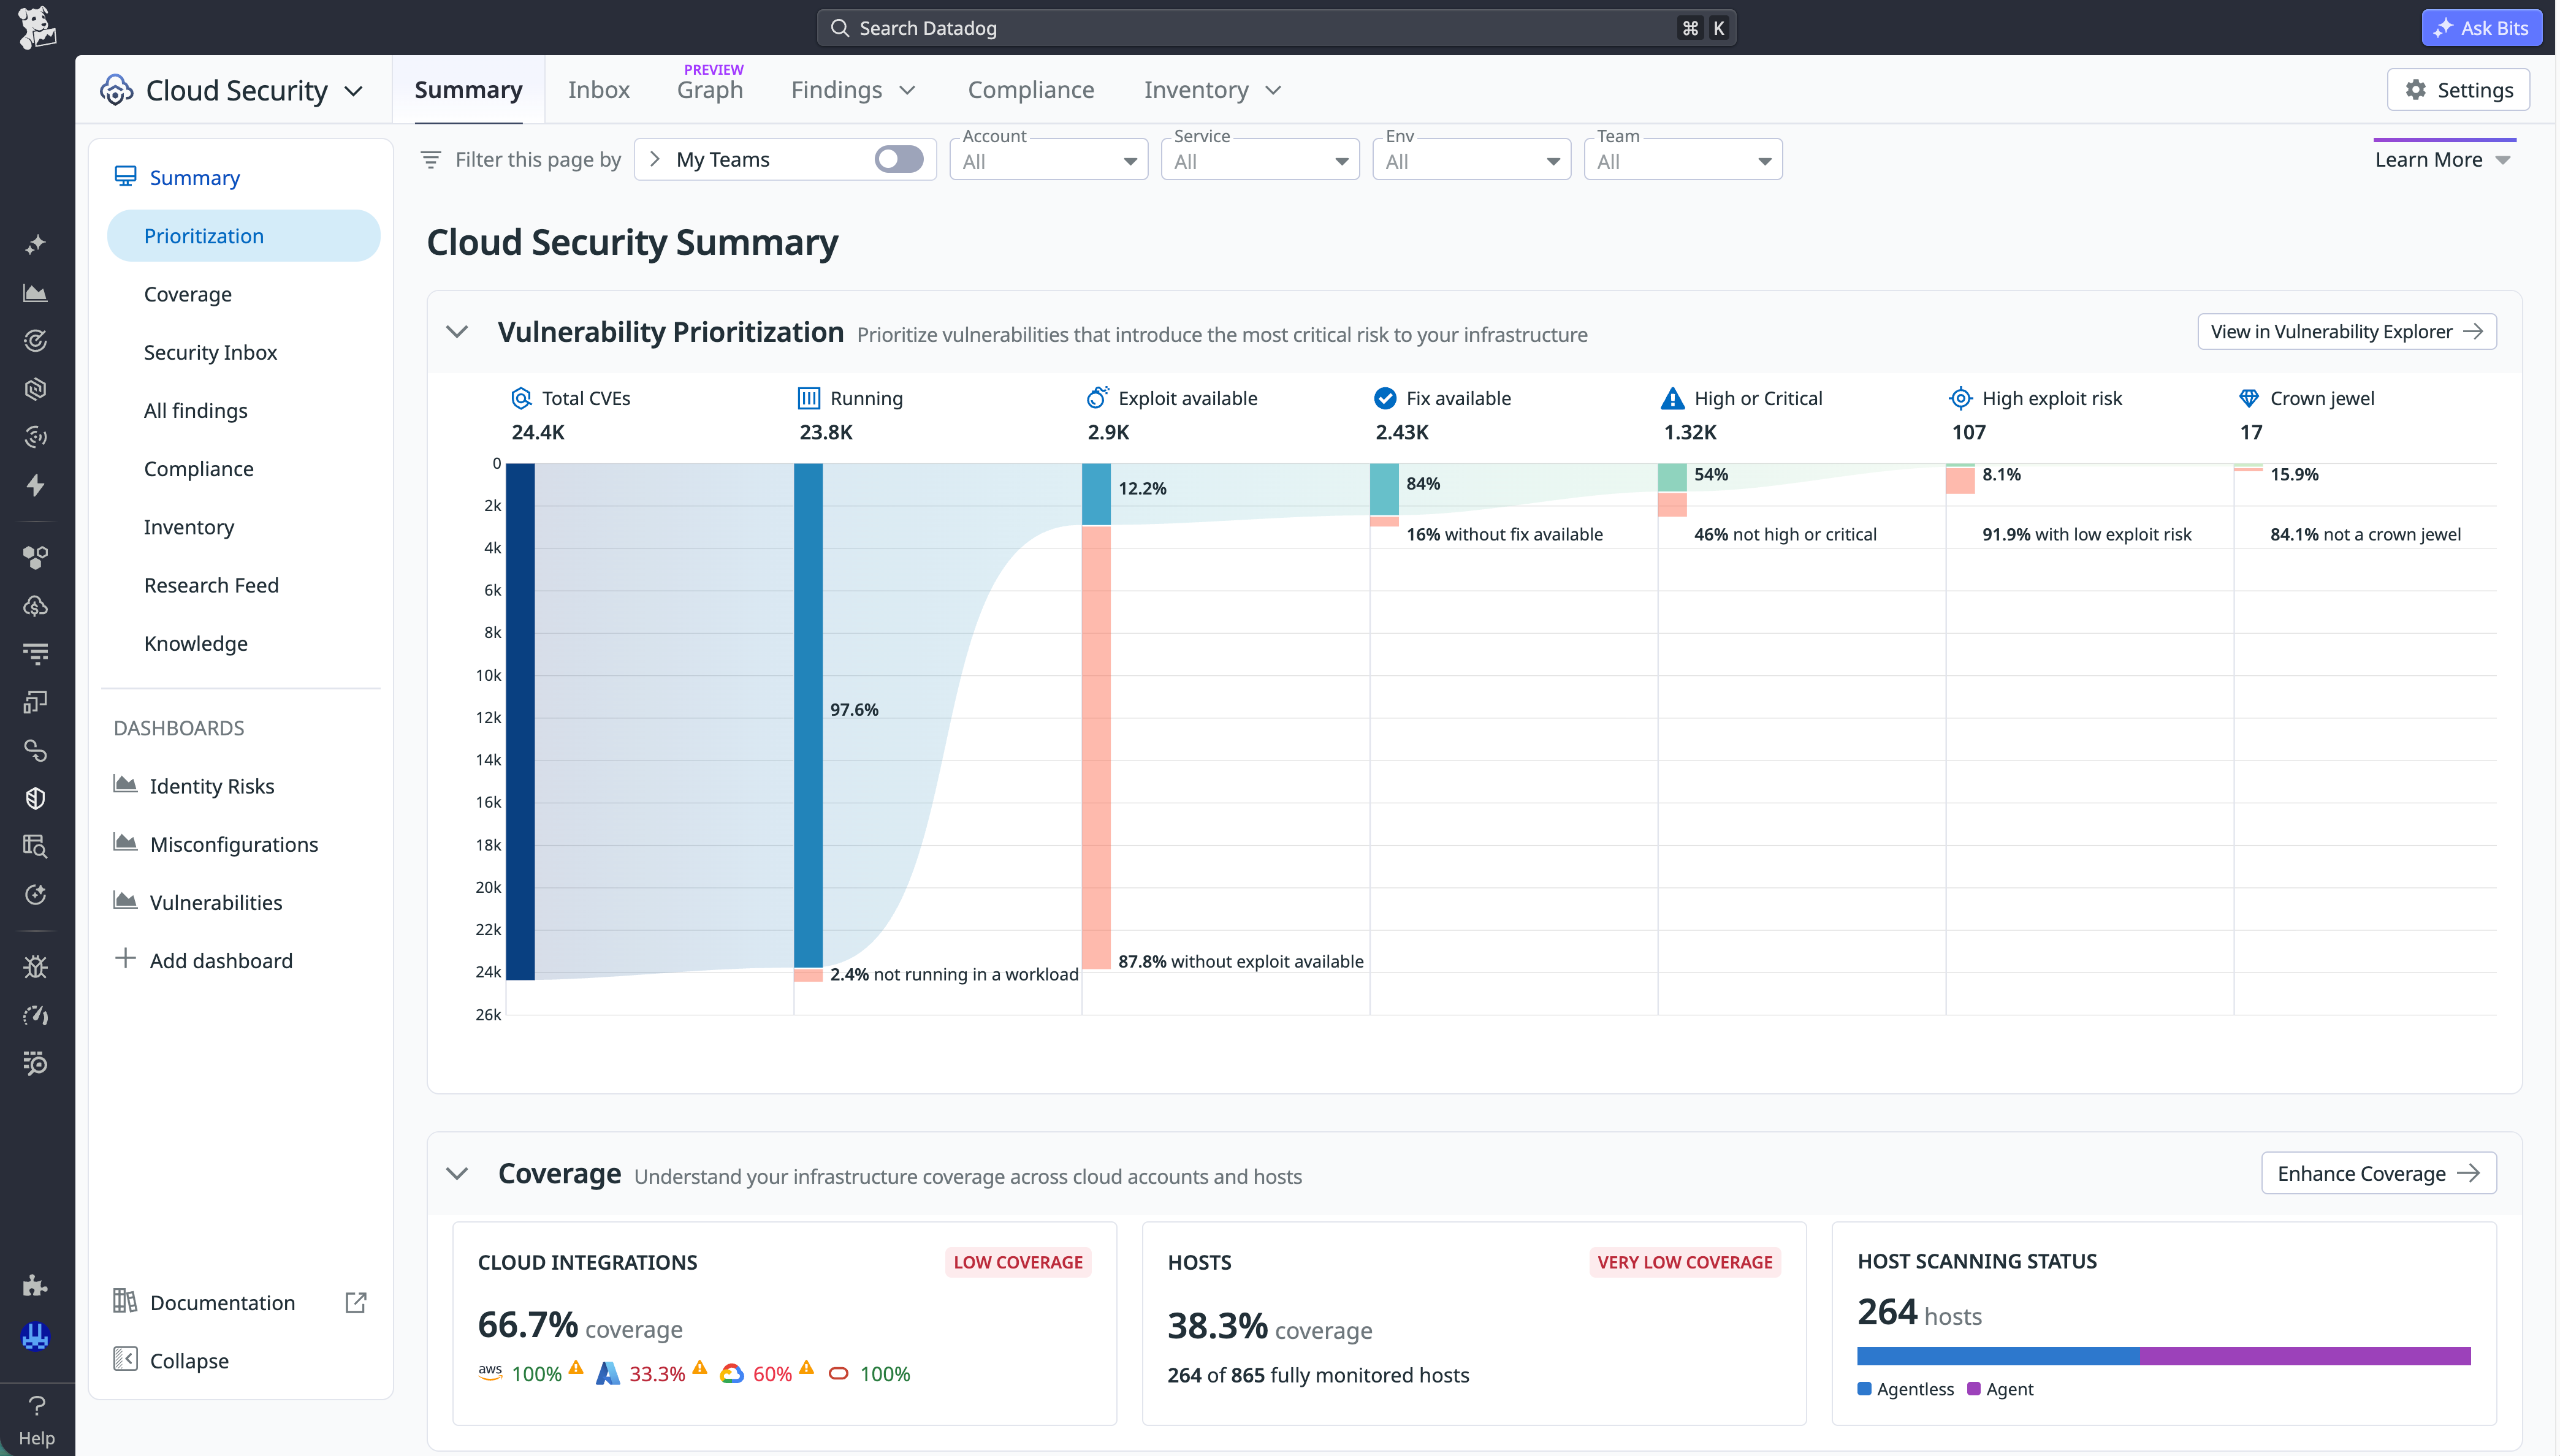Open the speedometer gauge icon in the sidebar
This screenshot has height=1456, width=2560.
coord(36,1015)
